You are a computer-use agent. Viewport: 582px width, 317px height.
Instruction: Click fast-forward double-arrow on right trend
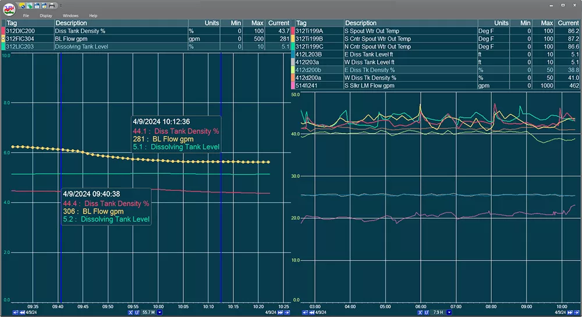[x=570, y=312]
